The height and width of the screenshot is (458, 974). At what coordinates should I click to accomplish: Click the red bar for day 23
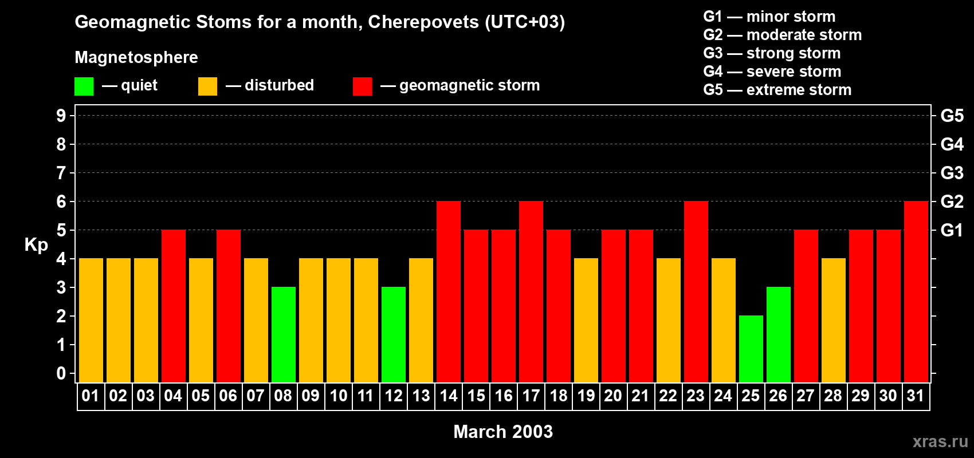click(x=696, y=291)
